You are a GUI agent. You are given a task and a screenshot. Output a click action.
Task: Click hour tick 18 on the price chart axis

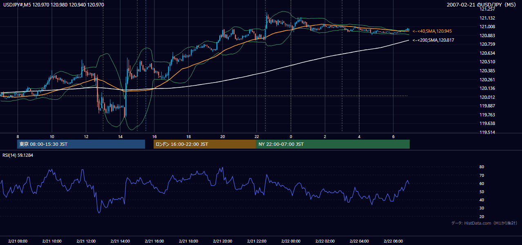(188, 136)
